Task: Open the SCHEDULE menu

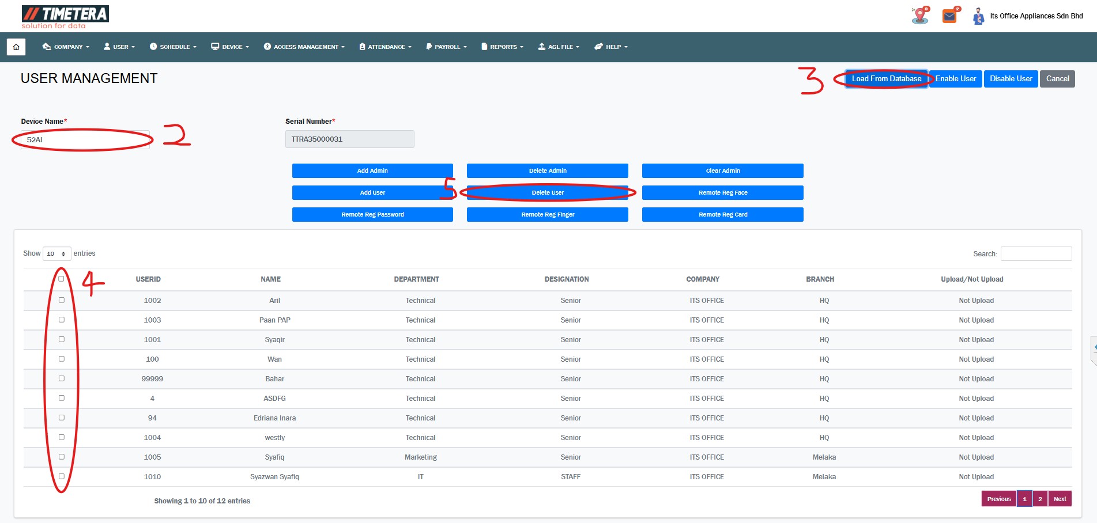Action: 173,47
